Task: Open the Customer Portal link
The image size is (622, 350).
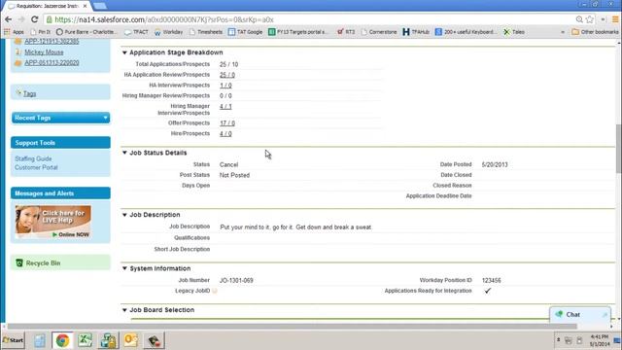Action: 36,167
